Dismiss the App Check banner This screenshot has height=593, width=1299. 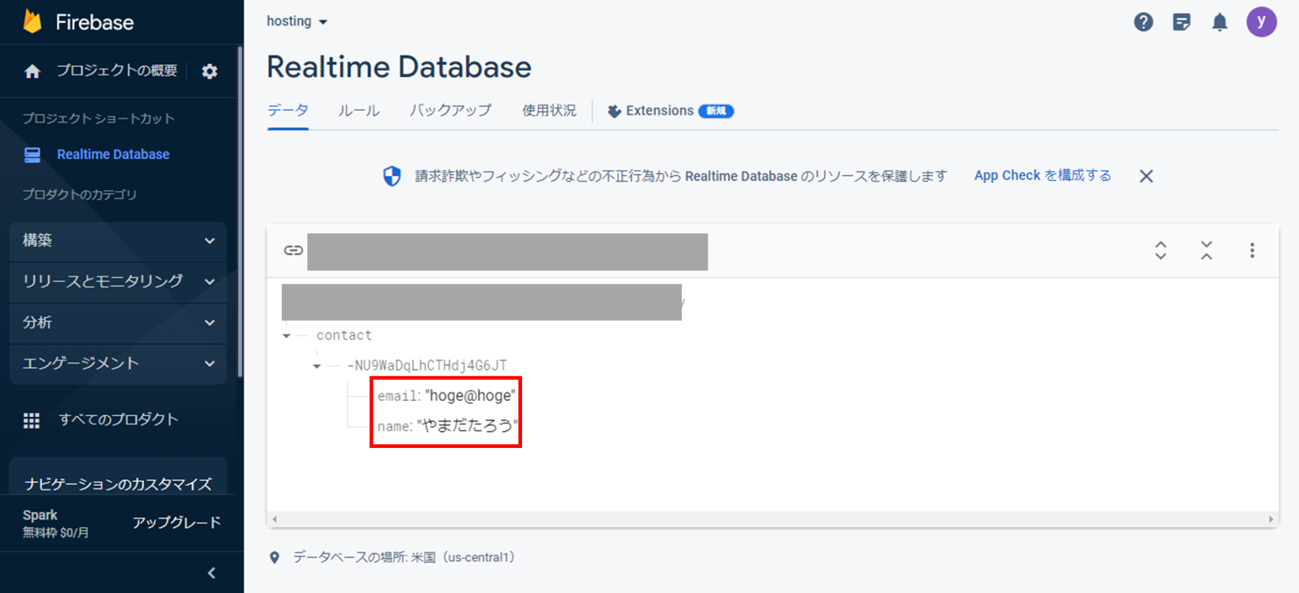point(1146,175)
